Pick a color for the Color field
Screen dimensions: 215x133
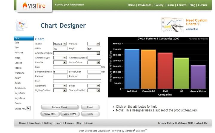point(103,67)
